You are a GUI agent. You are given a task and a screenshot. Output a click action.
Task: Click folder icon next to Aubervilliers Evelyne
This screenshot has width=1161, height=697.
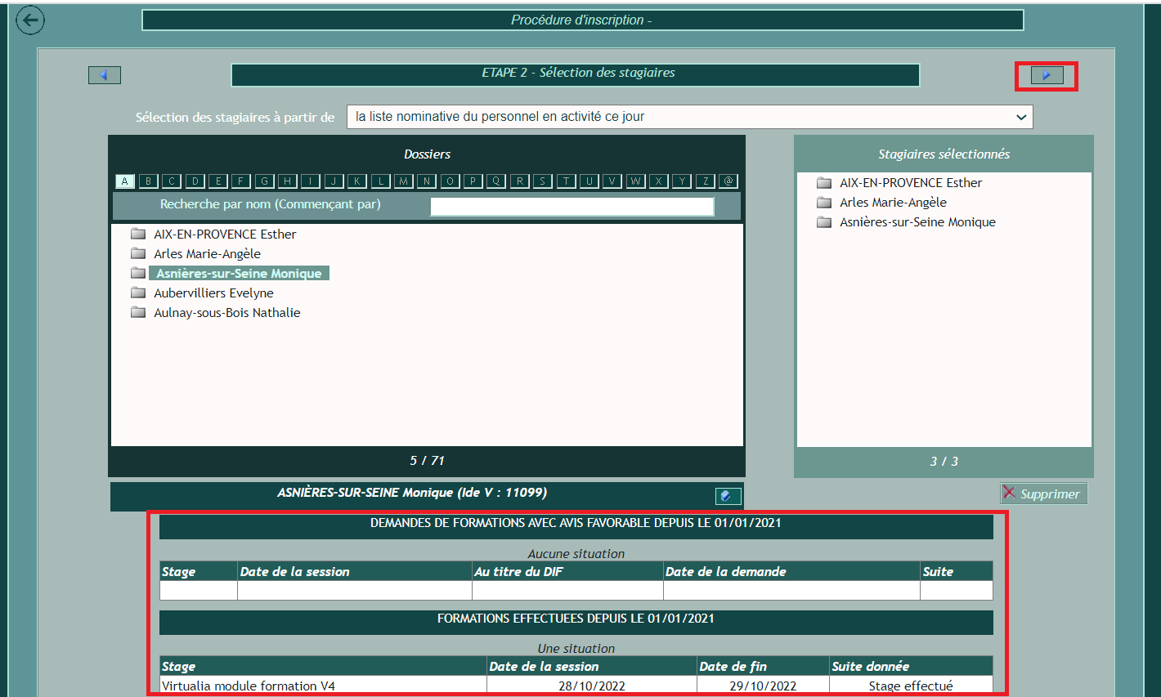coord(138,293)
